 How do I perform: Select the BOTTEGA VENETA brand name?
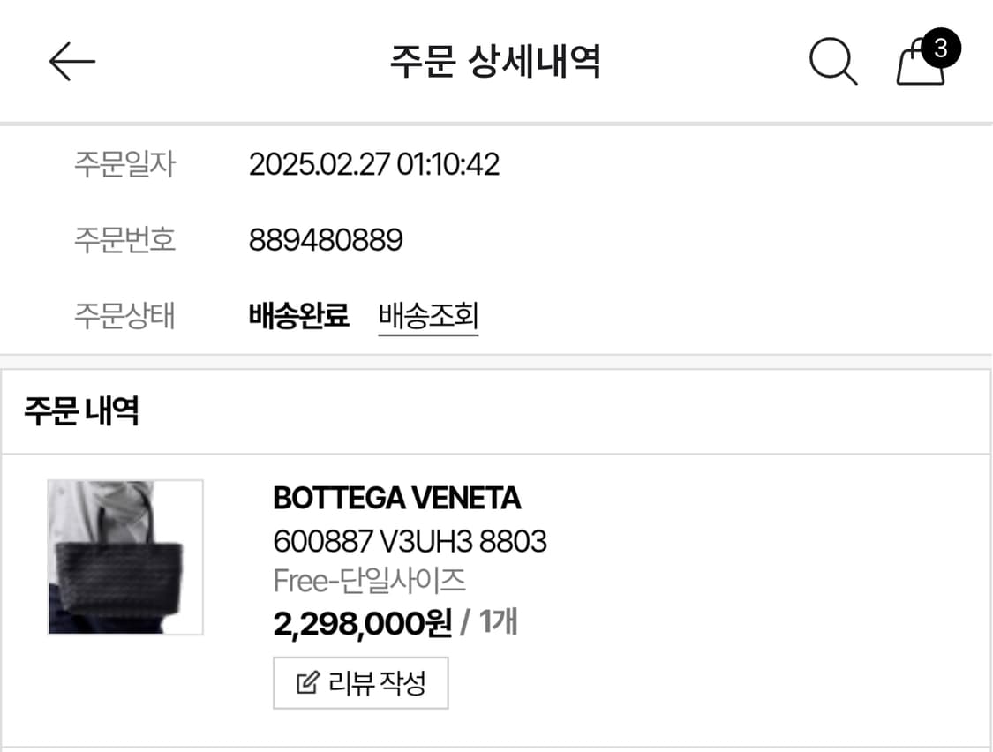coord(395,500)
